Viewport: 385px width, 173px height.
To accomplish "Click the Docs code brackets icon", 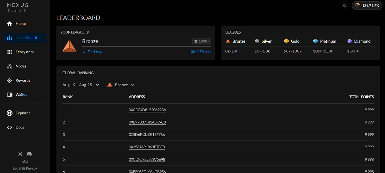I will 10,127.
